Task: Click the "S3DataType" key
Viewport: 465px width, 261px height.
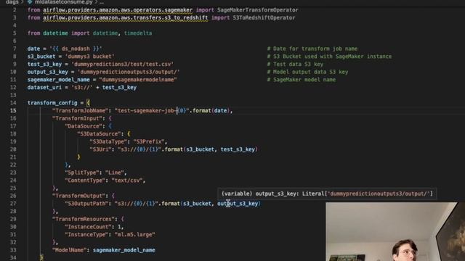Action: [x=108, y=141]
